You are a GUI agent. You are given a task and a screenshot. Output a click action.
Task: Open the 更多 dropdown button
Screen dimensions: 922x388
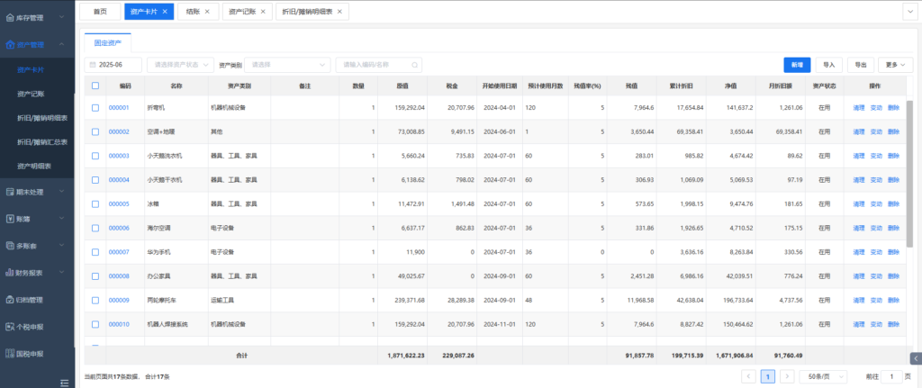click(x=895, y=65)
